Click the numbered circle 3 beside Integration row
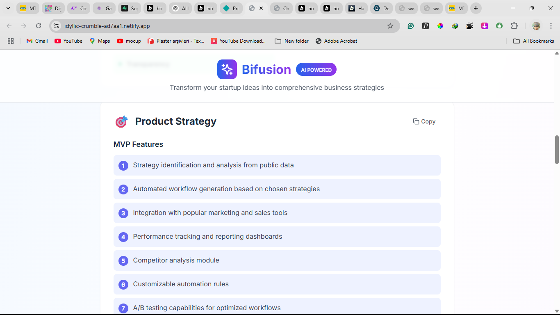The image size is (560, 315). coord(123,213)
